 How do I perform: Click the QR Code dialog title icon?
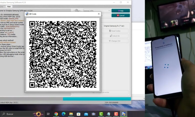27,14
